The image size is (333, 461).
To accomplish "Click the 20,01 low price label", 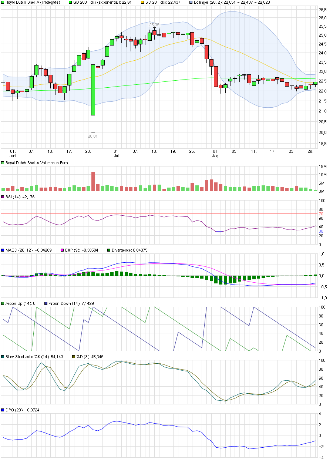I will 92,137.
